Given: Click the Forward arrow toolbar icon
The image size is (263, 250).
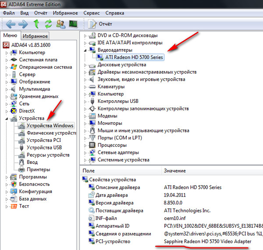Looking at the screenshot, I should pyautogui.click(x=23, y=24).
